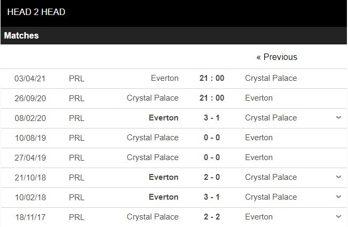Click the 3 - 1 score from 08/02/20
The height and width of the screenshot is (227, 348).
point(212,118)
